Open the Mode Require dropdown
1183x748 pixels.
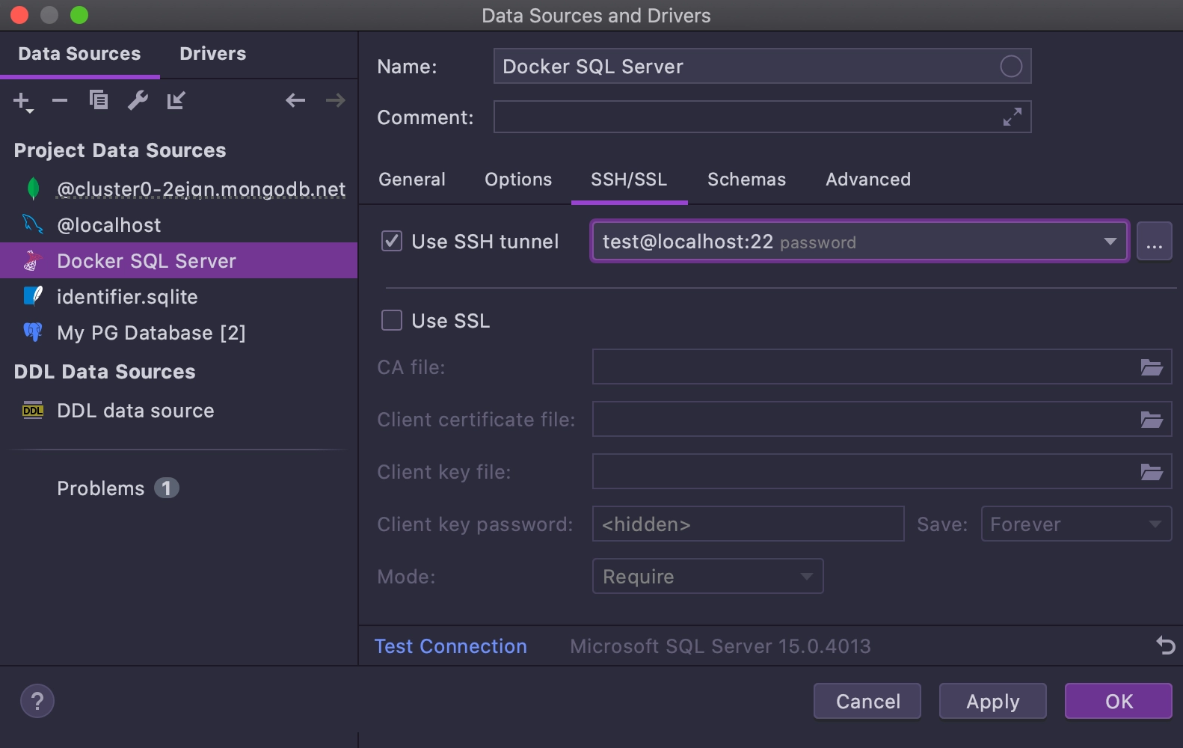[x=707, y=576]
